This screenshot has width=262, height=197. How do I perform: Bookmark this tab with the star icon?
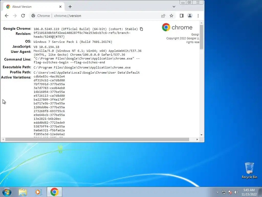[x=171, y=16]
